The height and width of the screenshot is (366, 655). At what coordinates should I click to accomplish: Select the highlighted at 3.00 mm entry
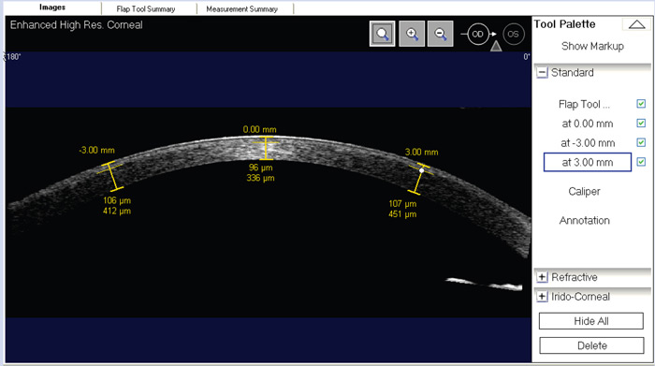588,162
